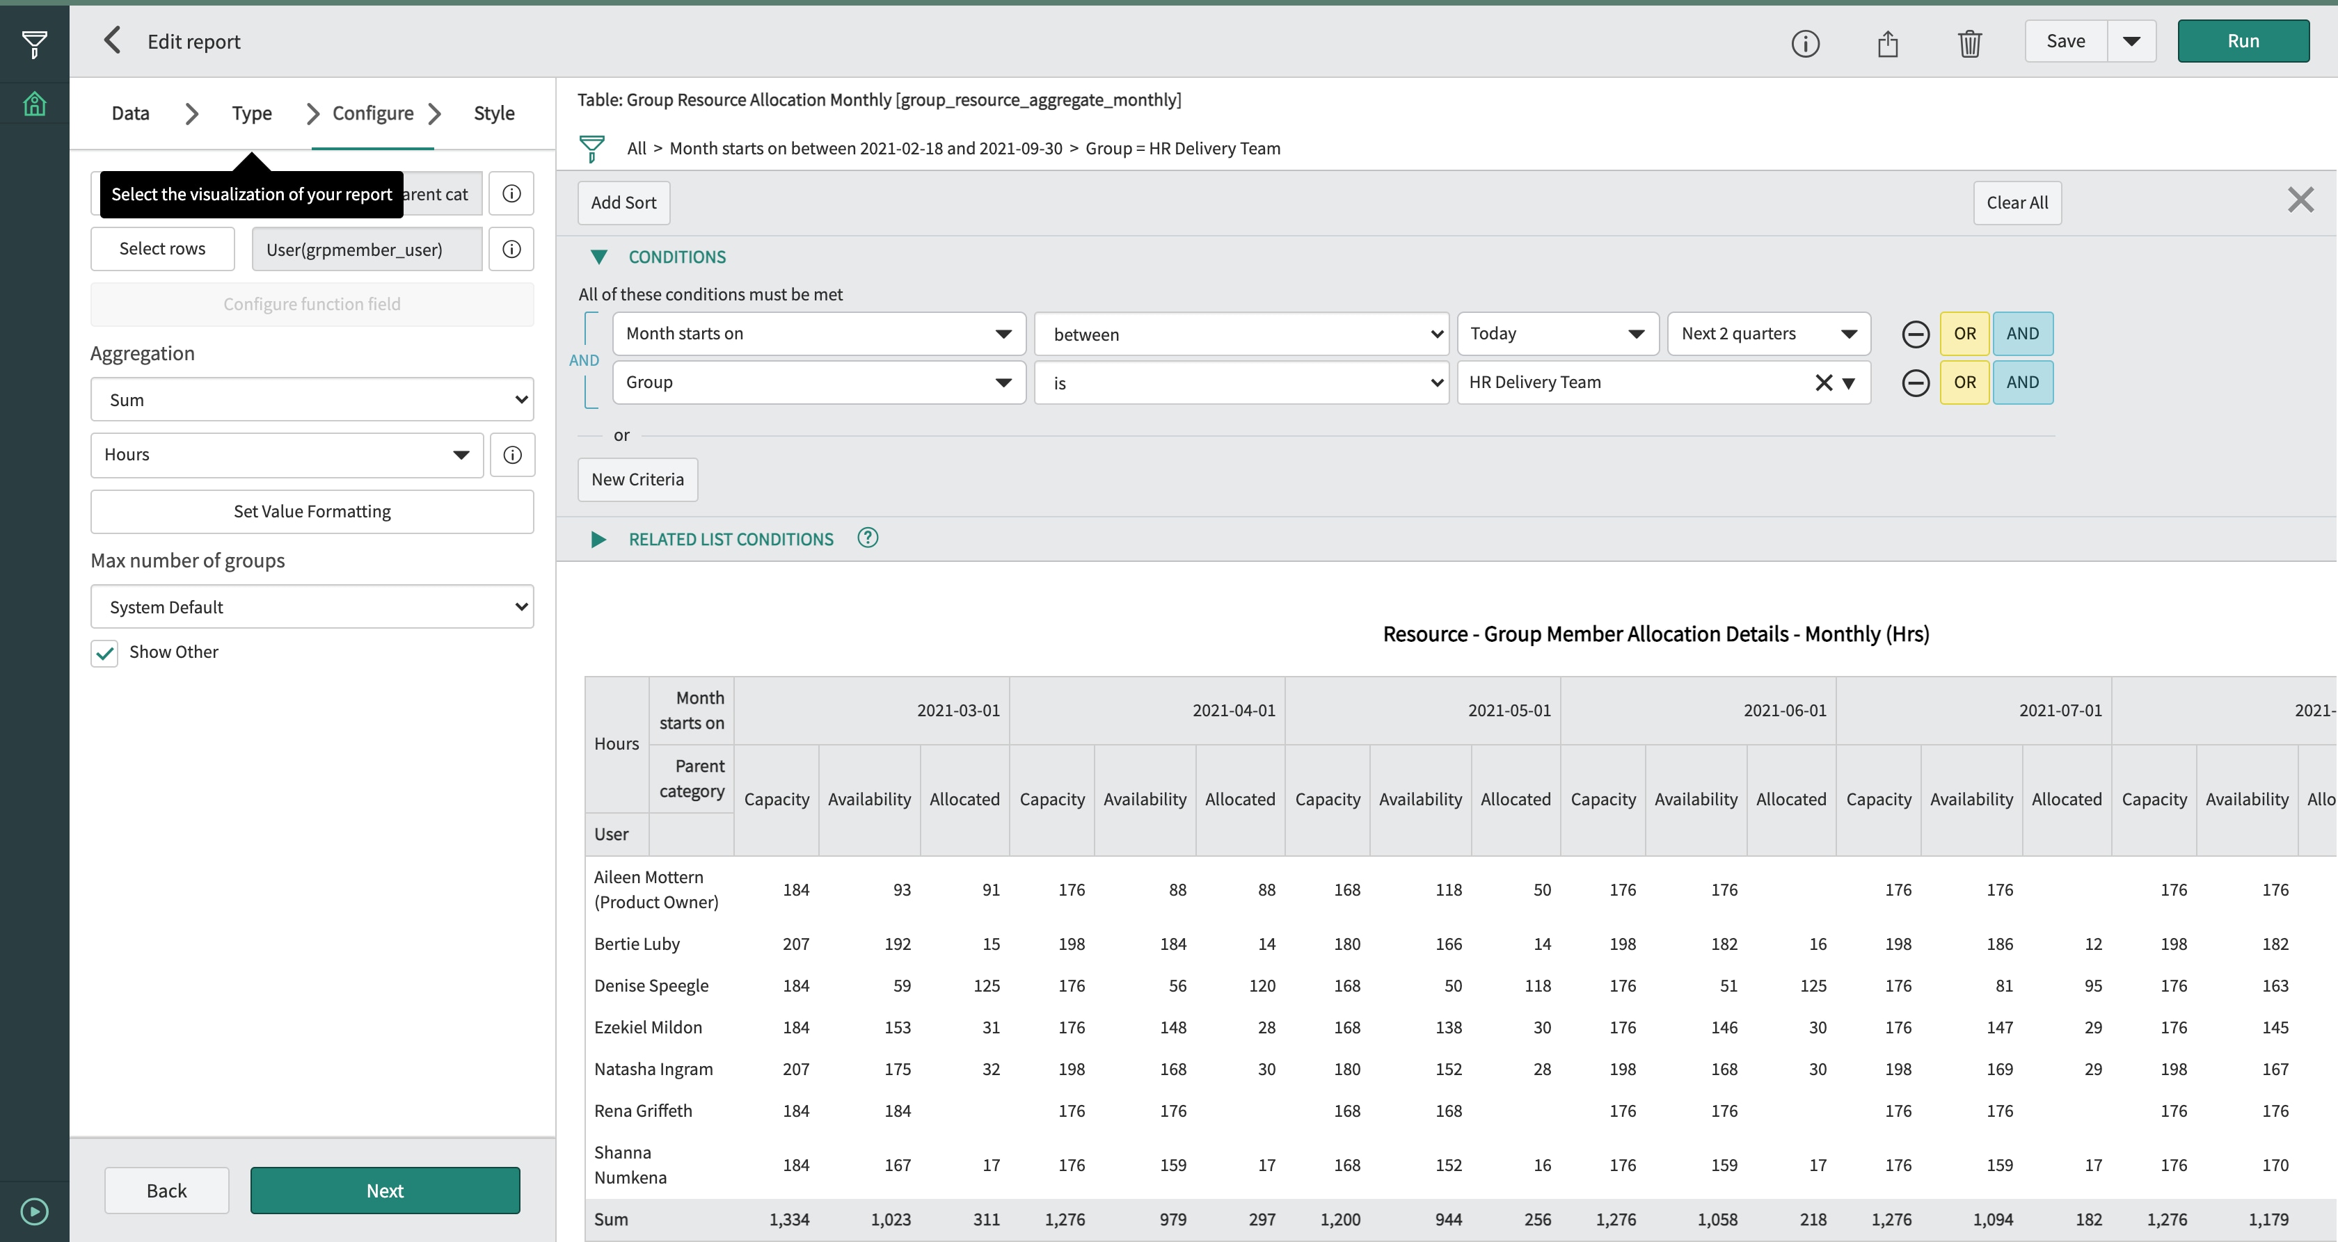Screen dimensions: 2338x1242
Task: Clear HR Delivery Team with the X icon
Action: [1824, 382]
